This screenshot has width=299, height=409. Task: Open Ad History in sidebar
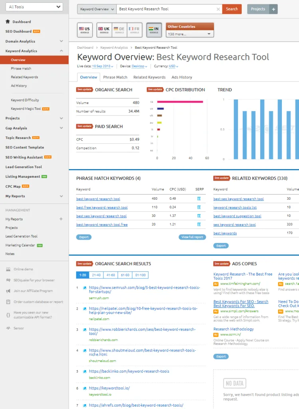[19, 85]
